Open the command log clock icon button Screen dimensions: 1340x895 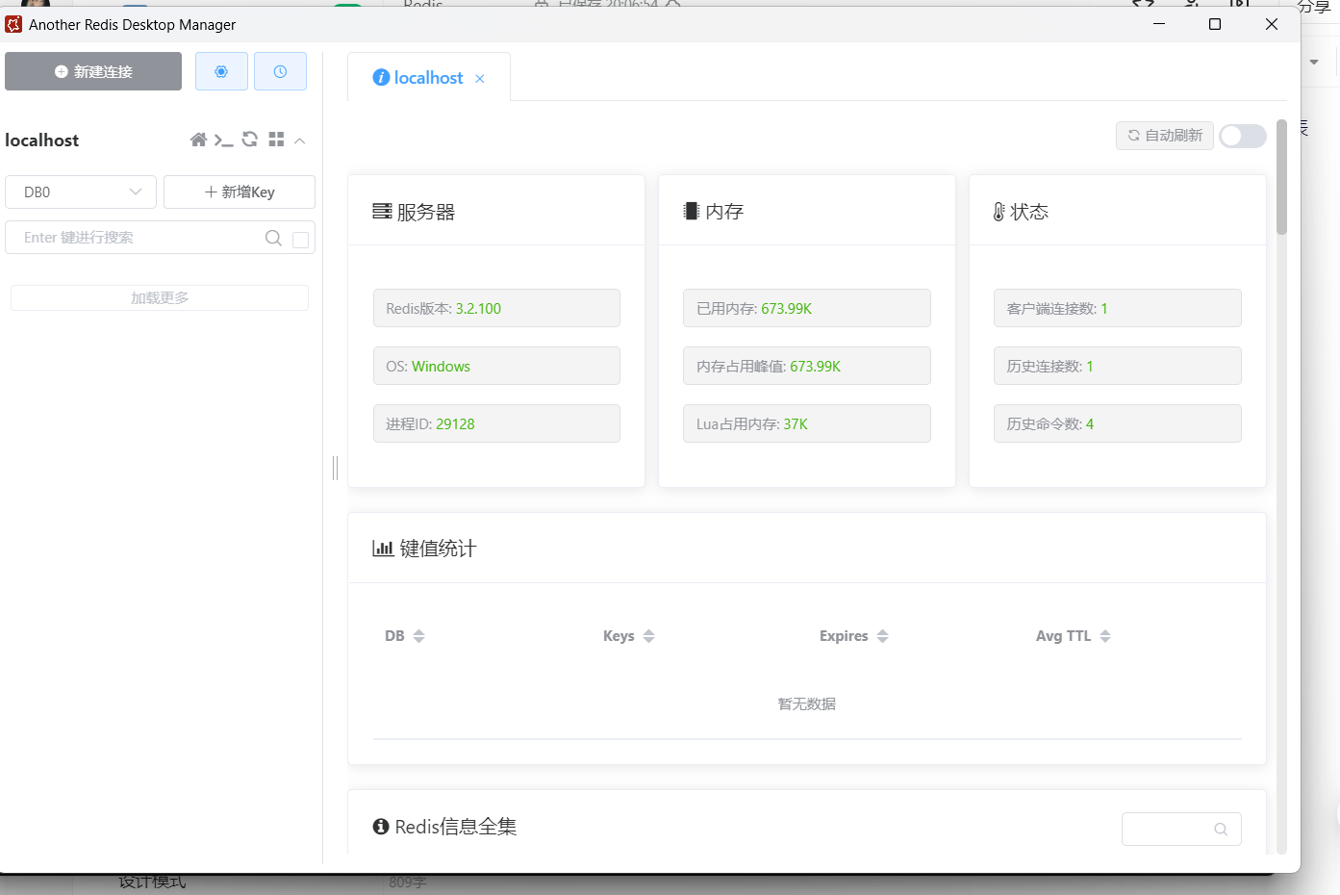coord(280,71)
